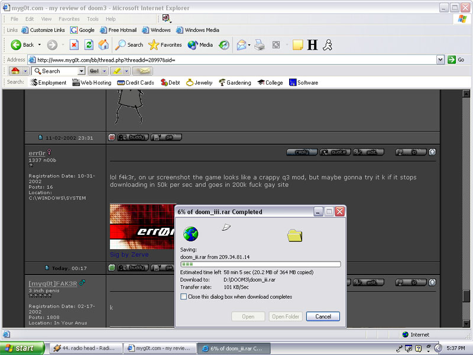The width and height of the screenshot is (473, 355).
Task: Expand the Search box dropdown
Action: pyautogui.click(x=81, y=71)
